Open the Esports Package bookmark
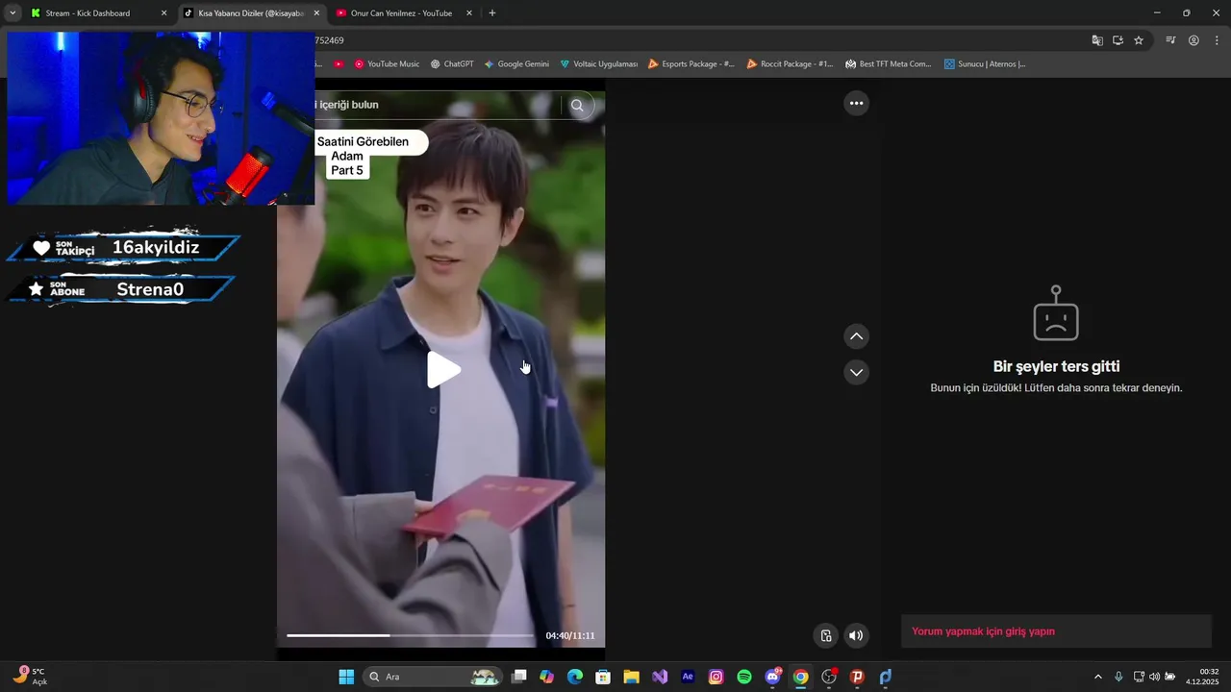Viewport: 1231px width, 692px height. pyautogui.click(x=691, y=64)
